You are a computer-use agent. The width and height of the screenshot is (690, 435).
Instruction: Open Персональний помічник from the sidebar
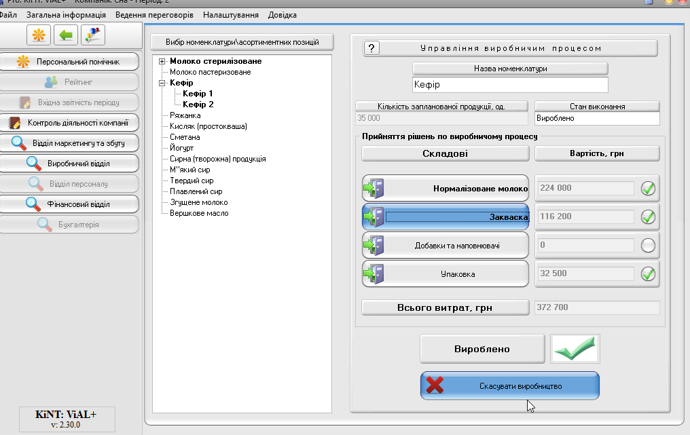coord(69,62)
